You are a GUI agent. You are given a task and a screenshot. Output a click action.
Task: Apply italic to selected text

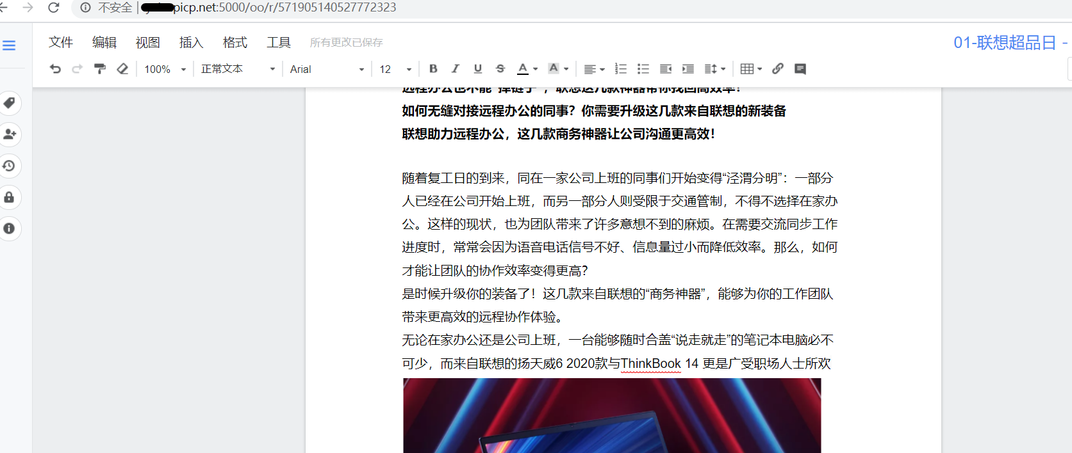(455, 68)
